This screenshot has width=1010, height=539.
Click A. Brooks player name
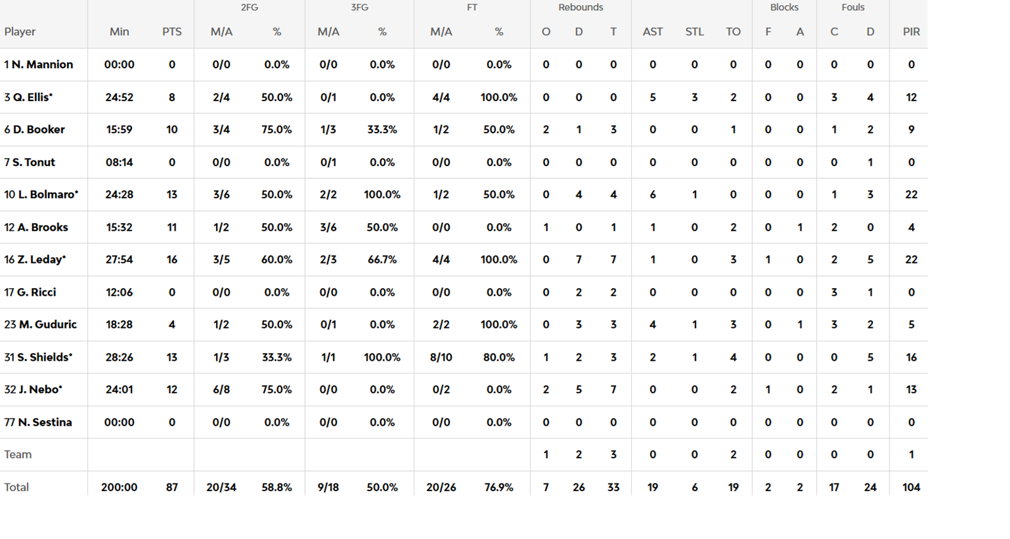tap(42, 227)
